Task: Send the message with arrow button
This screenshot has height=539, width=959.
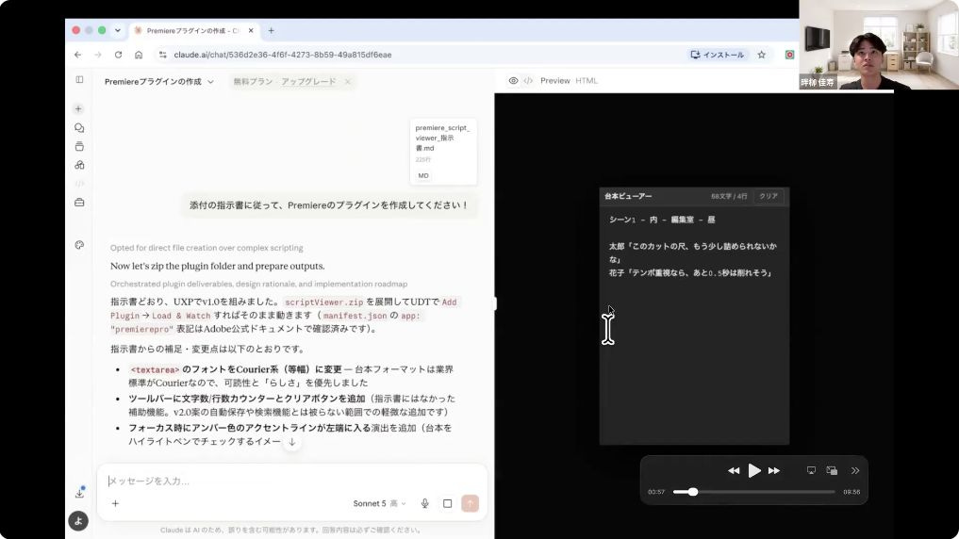Action: pyautogui.click(x=471, y=503)
